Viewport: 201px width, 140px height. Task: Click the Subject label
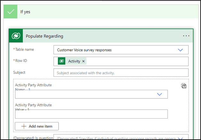pos(19,73)
